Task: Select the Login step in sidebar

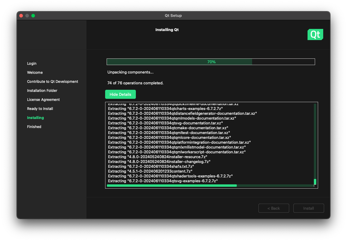Action: 32,64
